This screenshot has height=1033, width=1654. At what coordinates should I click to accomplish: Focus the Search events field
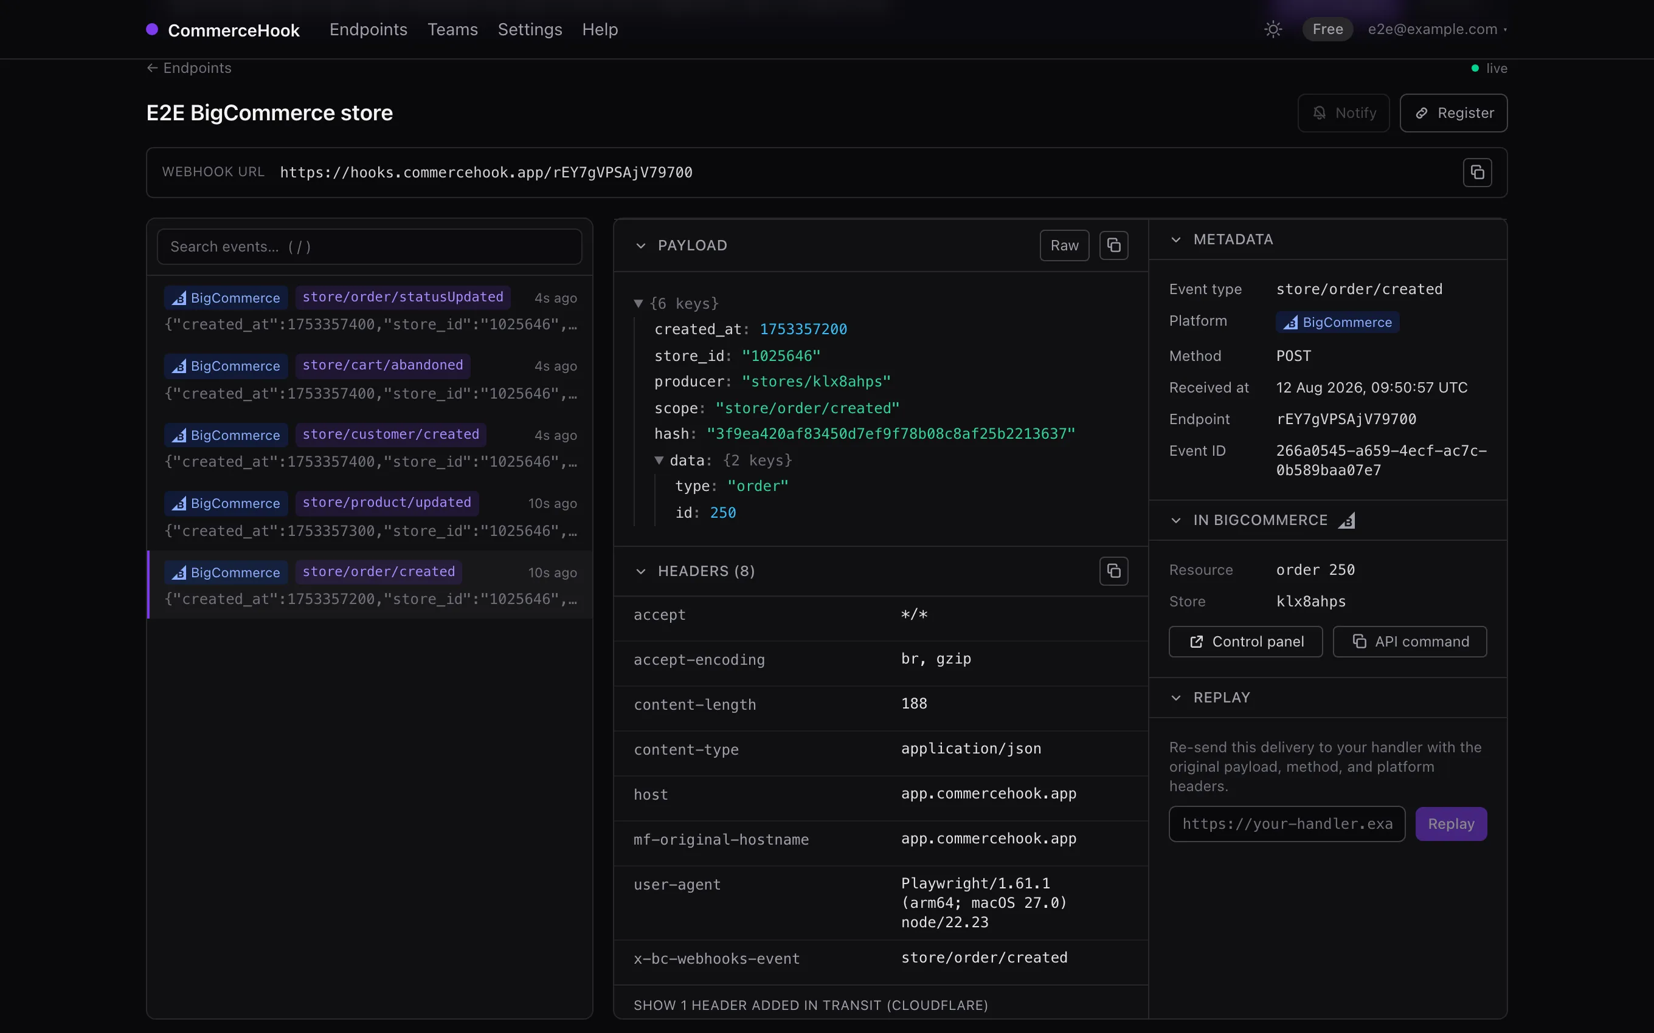tap(369, 247)
